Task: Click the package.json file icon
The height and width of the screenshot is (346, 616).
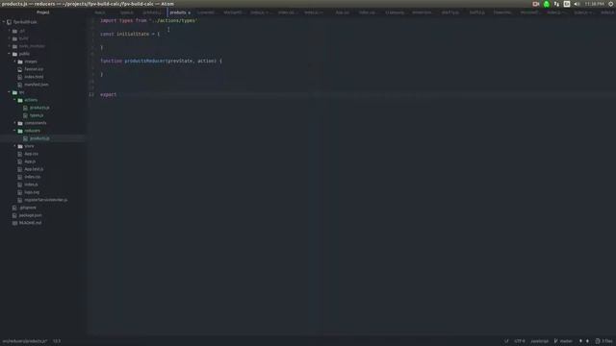Action: point(15,215)
